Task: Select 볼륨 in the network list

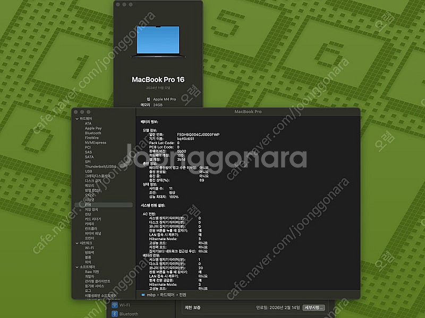Action: coord(88,258)
